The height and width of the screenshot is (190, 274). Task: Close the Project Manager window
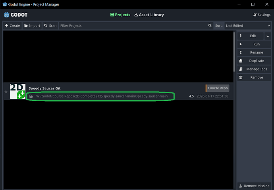point(267,4)
